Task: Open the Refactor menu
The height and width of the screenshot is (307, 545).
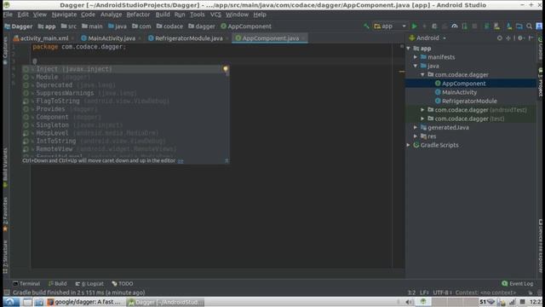Action: pyautogui.click(x=138, y=14)
